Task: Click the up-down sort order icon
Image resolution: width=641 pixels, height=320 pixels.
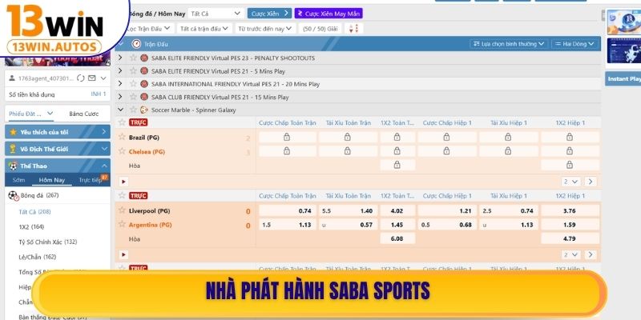Action: click(x=354, y=29)
